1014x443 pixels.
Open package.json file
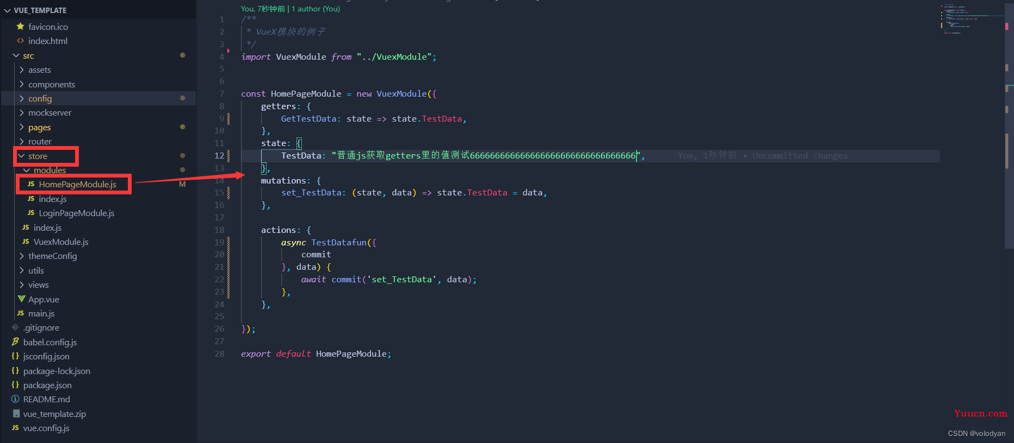[x=47, y=385]
